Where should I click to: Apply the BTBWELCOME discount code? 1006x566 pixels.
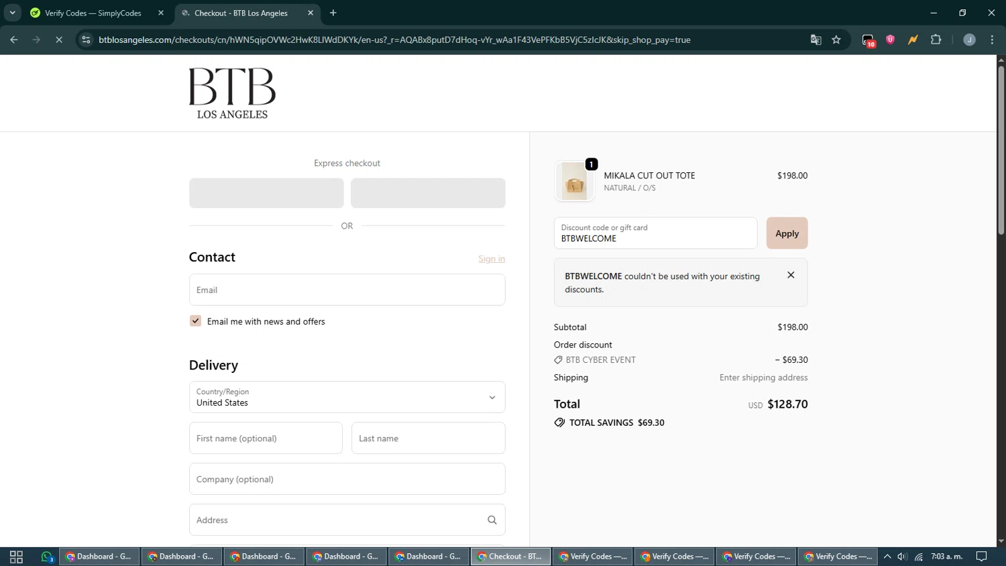pos(787,233)
